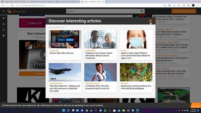Open the clock and date in tray
The width and height of the screenshot is (201, 113).
193,110
